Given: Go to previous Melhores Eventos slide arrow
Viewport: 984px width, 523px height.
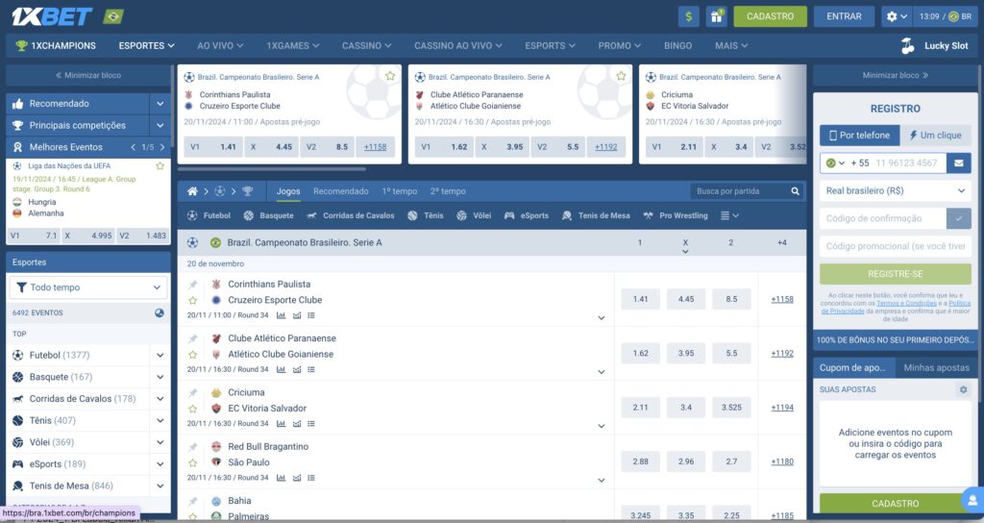Looking at the screenshot, I should coord(133,147).
